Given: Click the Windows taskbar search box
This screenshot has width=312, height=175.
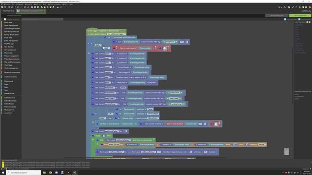Looking at the screenshot, I should click(23, 173).
